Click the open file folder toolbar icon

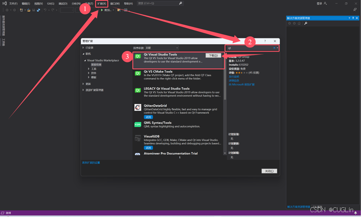coord(29,10)
